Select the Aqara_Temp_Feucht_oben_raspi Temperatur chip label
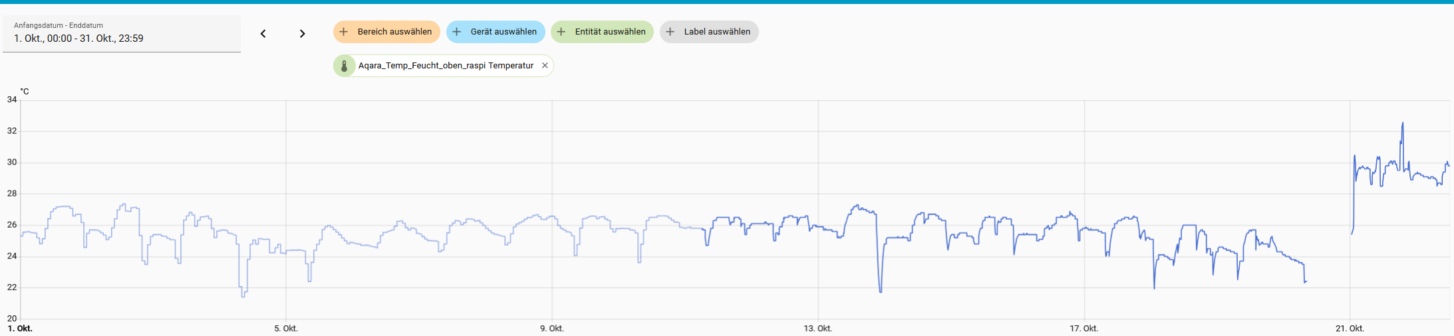This screenshot has height=336, width=1454. click(x=446, y=66)
